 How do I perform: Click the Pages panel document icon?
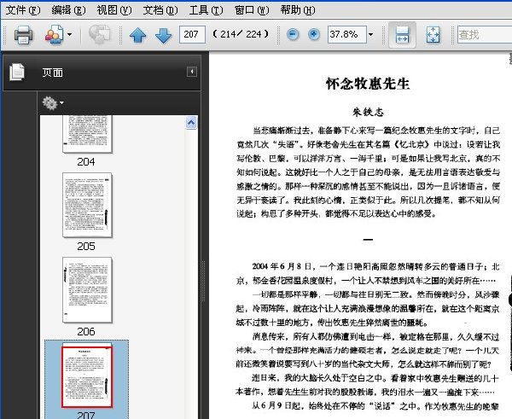[x=17, y=72]
